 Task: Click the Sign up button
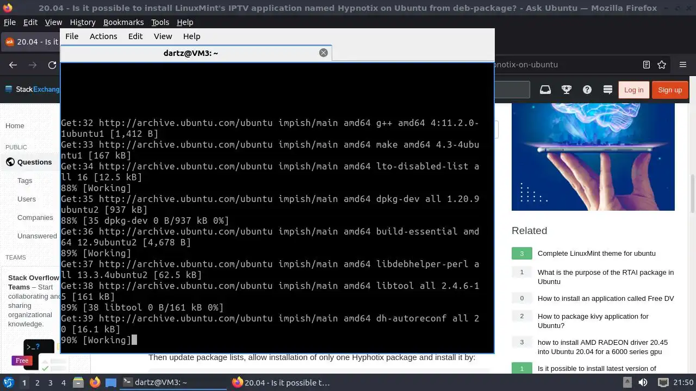click(670, 90)
